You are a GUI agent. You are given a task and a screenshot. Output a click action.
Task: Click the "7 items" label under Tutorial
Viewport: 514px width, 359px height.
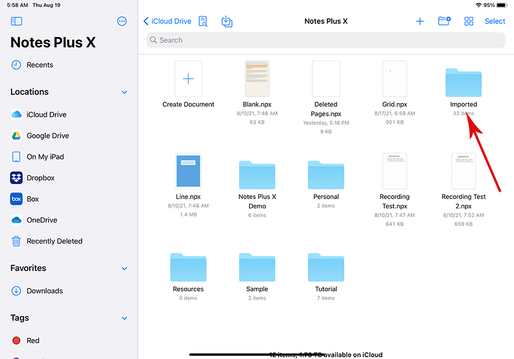326,298
